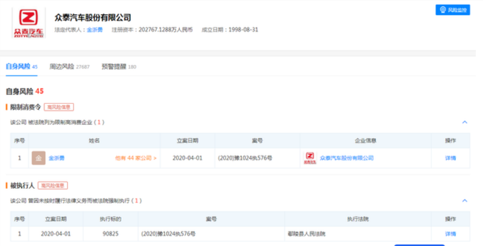Open 众泰汽车股份有限公司 link in 企业信息 column
Image resolution: width=483 pixels, height=246 pixels.
[x=346, y=158]
